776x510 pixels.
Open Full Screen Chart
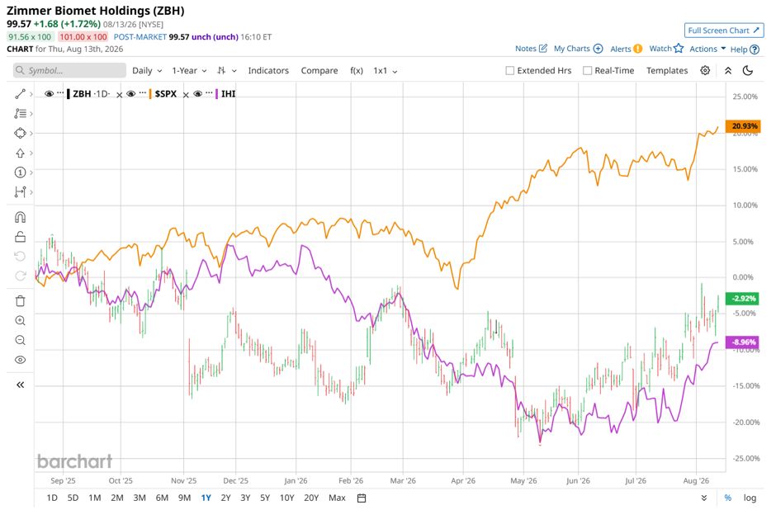(723, 31)
